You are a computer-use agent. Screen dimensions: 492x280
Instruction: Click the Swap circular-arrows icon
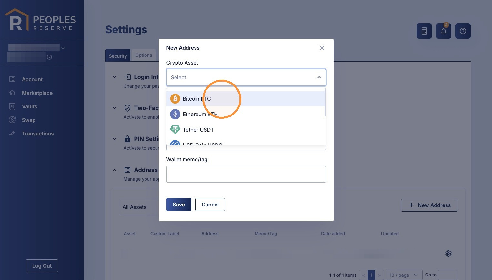point(12,120)
